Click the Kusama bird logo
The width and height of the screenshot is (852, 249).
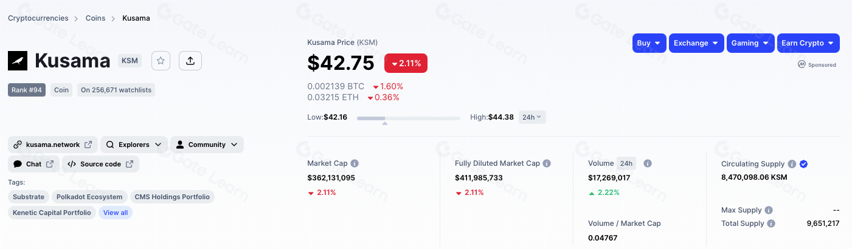point(18,61)
